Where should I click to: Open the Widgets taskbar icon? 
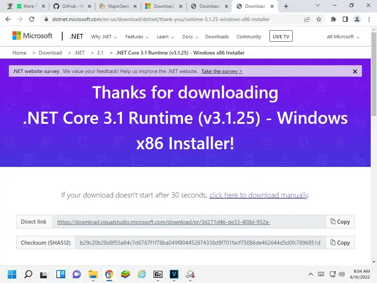pyautogui.click(x=61, y=274)
